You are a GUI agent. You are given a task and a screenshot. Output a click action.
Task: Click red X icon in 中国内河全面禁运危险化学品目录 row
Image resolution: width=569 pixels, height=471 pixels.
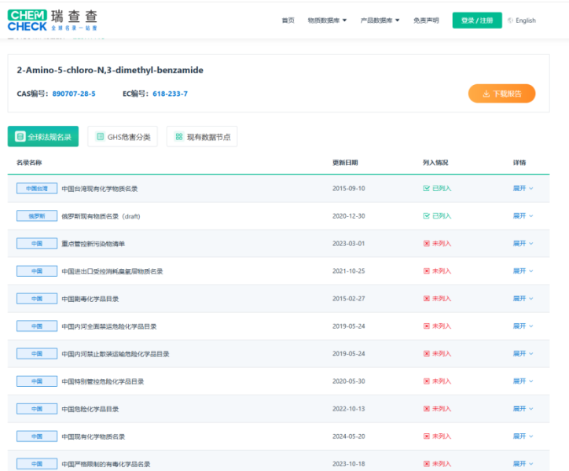427,326
